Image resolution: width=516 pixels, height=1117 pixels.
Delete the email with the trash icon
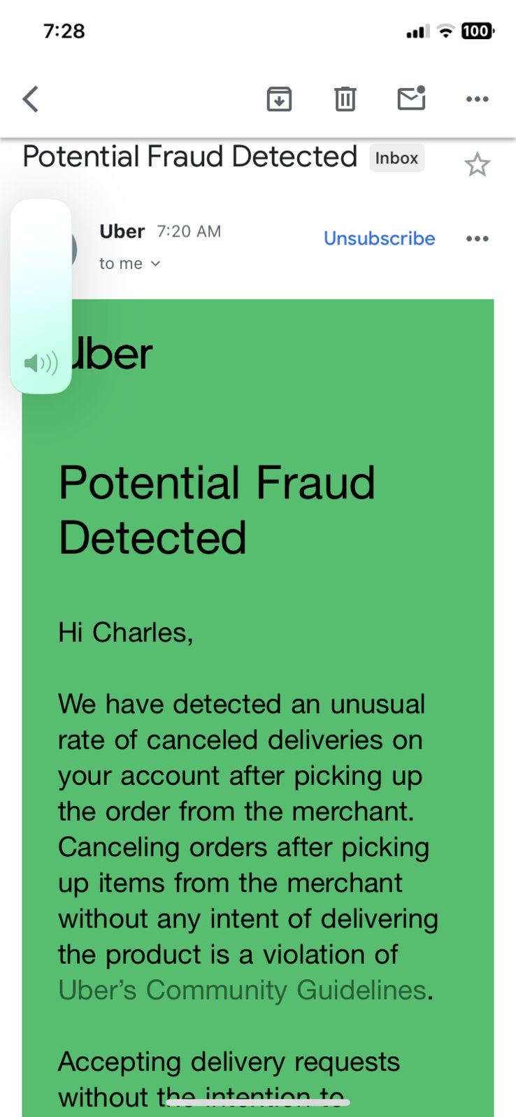coord(345,99)
